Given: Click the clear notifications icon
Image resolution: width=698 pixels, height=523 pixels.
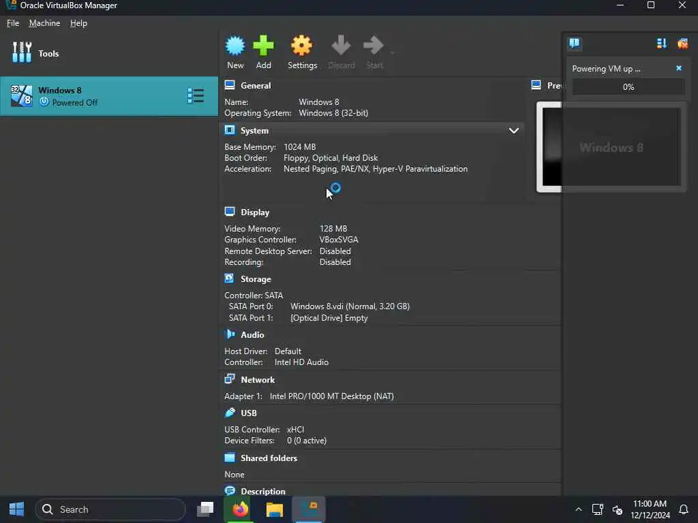Looking at the screenshot, I should pyautogui.click(x=682, y=43).
